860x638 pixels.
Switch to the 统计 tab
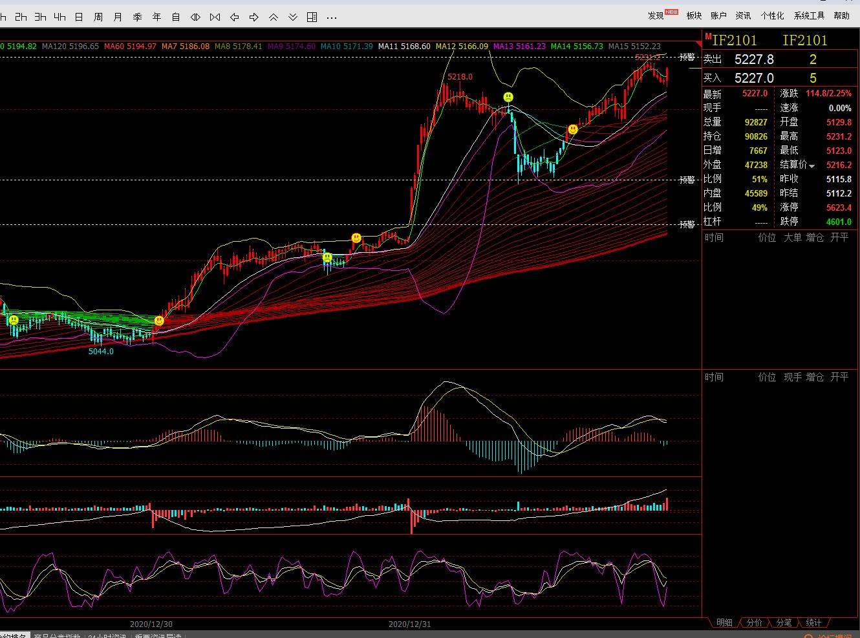813,622
